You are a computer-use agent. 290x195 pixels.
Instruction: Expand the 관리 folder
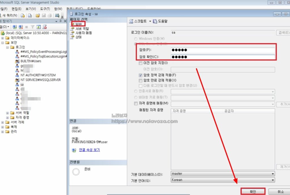(2, 132)
